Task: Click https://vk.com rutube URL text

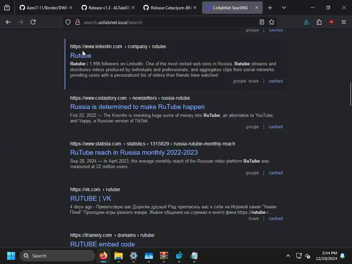Action: (x=95, y=189)
